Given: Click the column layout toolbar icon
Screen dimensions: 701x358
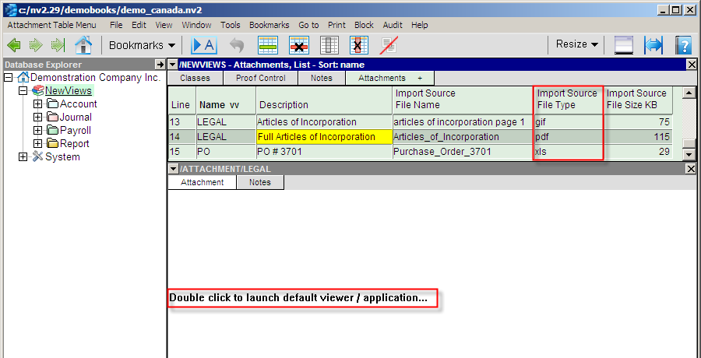Looking at the screenshot, I should 329,45.
